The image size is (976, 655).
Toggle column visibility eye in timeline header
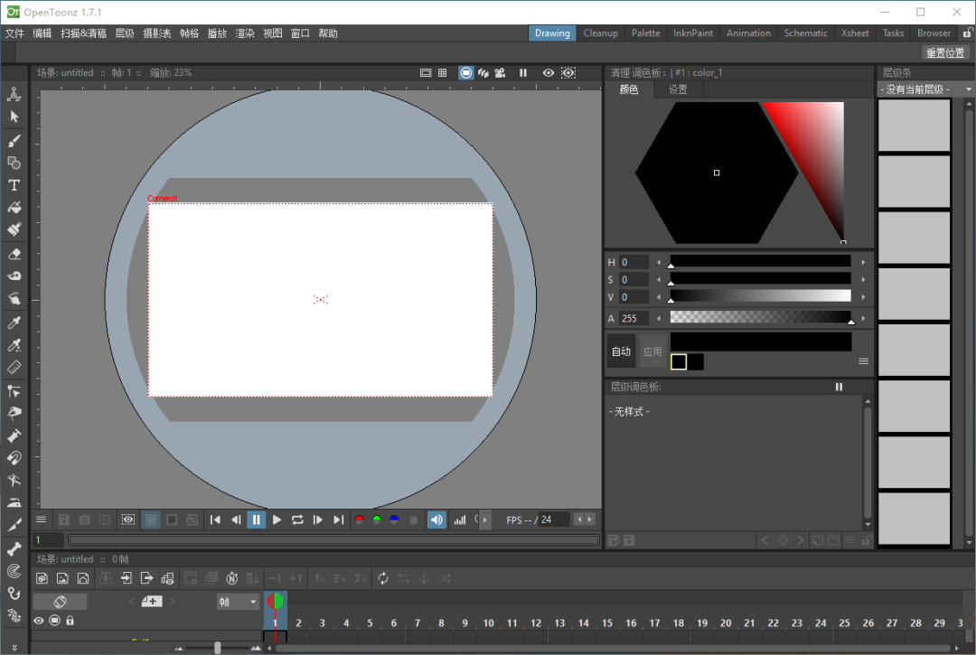pos(39,620)
